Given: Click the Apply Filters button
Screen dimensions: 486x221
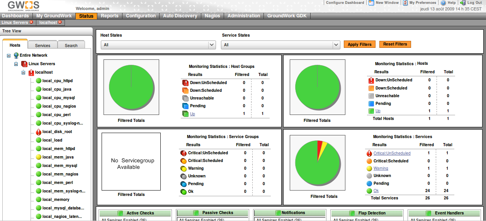Looking at the screenshot, I should click(359, 44).
